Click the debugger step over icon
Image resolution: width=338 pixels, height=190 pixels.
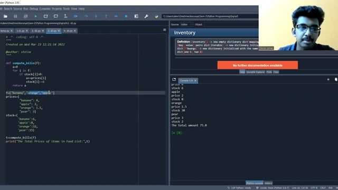click(x=86, y=16)
